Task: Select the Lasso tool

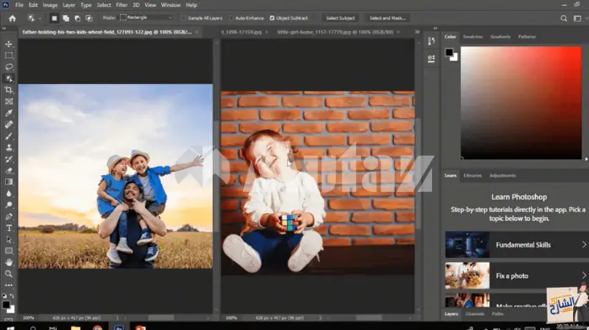Action: 8,67
